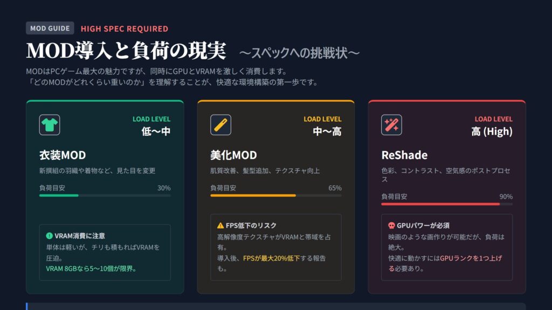Click the warning triangle beside FPS低下のリスク
The width and height of the screenshot is (552, 310).
click(220, 226)
